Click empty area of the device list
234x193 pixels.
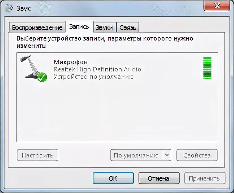tap(117, 113)
